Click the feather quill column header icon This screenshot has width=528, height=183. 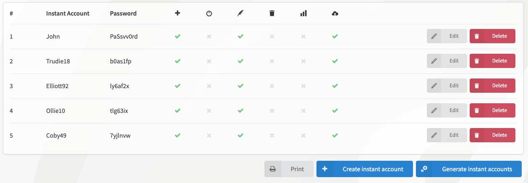coord(240,13)
